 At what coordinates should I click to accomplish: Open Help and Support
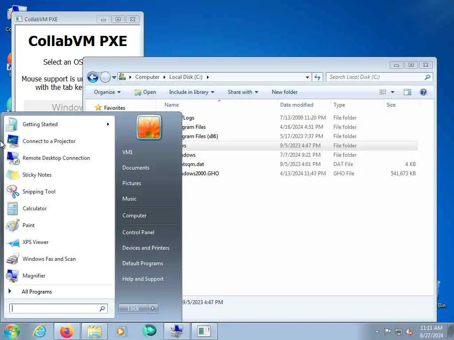[143, 279]
